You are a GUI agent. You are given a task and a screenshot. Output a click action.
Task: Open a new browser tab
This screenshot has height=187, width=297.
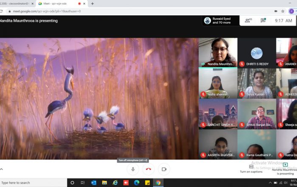(92, 3)
